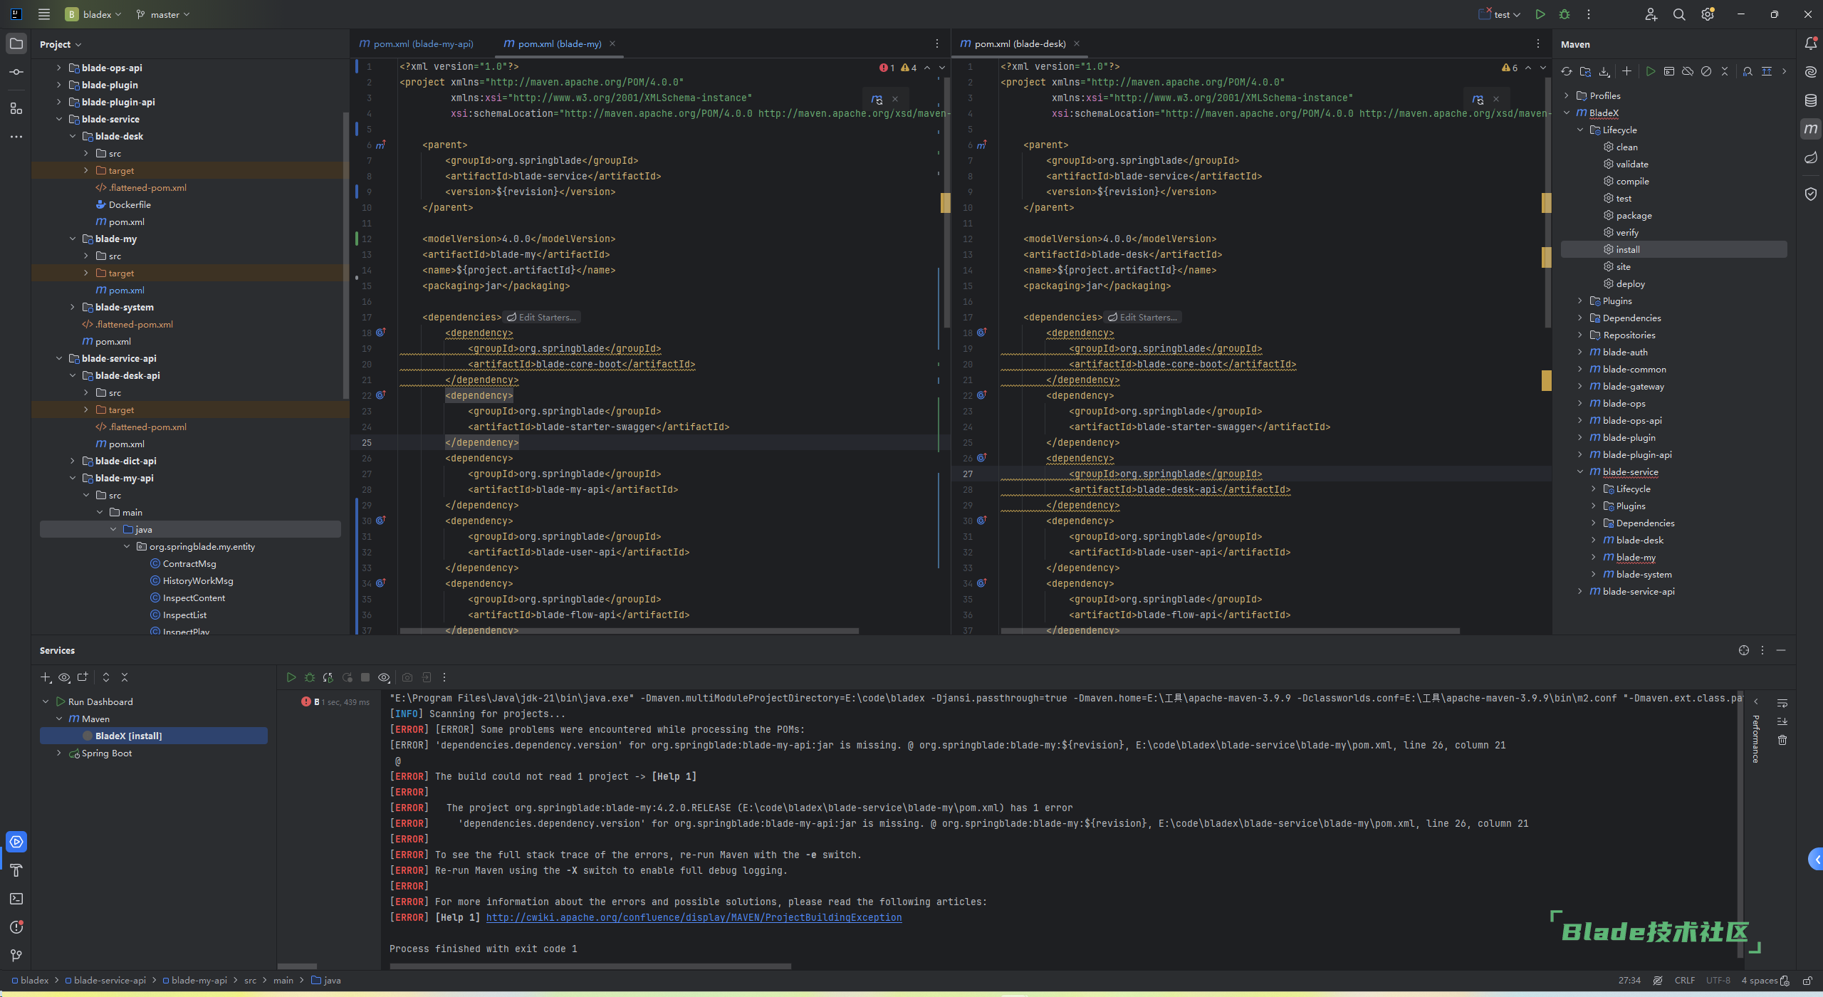Toggle scroll to end in console
This screenshot has height=997, width=1823.
click(1782, 721)
